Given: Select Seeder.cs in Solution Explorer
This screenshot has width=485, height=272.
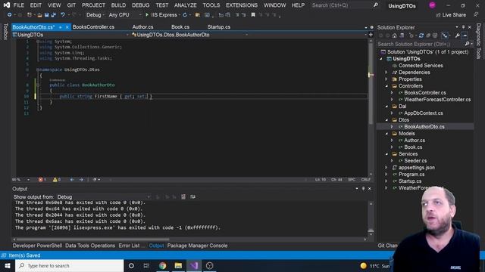Looking at the screenshot, I should 415,161.
